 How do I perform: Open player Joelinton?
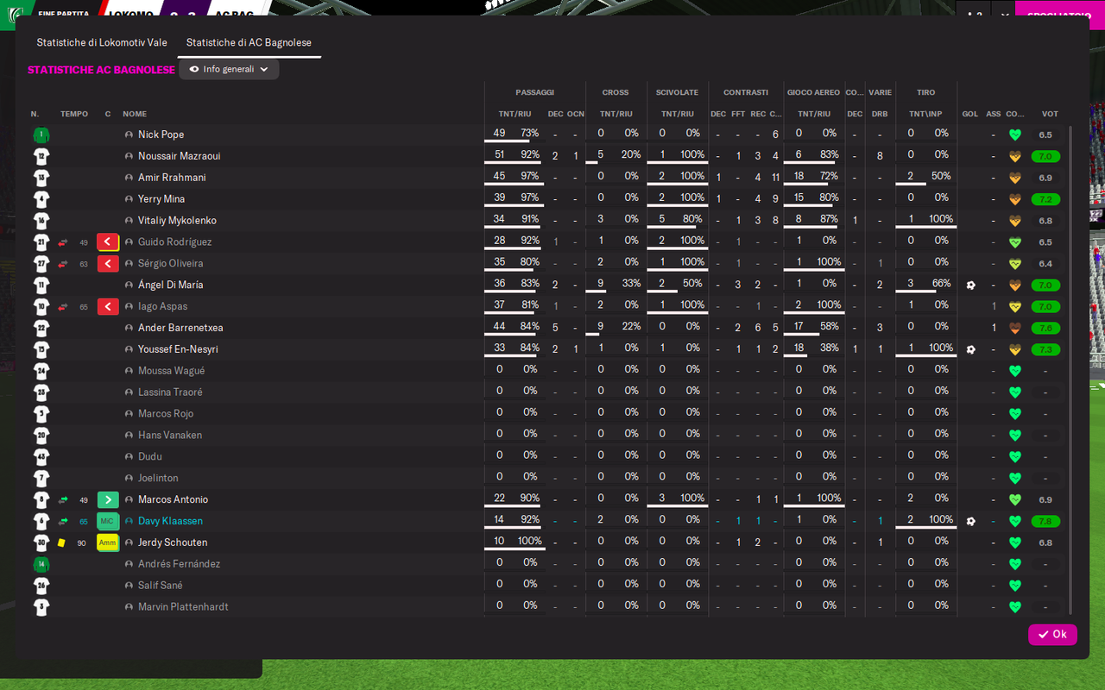[158, 478]
